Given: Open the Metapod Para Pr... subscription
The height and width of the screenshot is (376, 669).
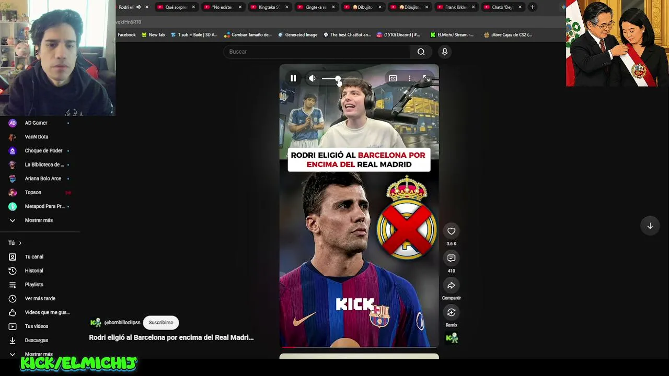Looking at the screenshot, I should [44, 206].
